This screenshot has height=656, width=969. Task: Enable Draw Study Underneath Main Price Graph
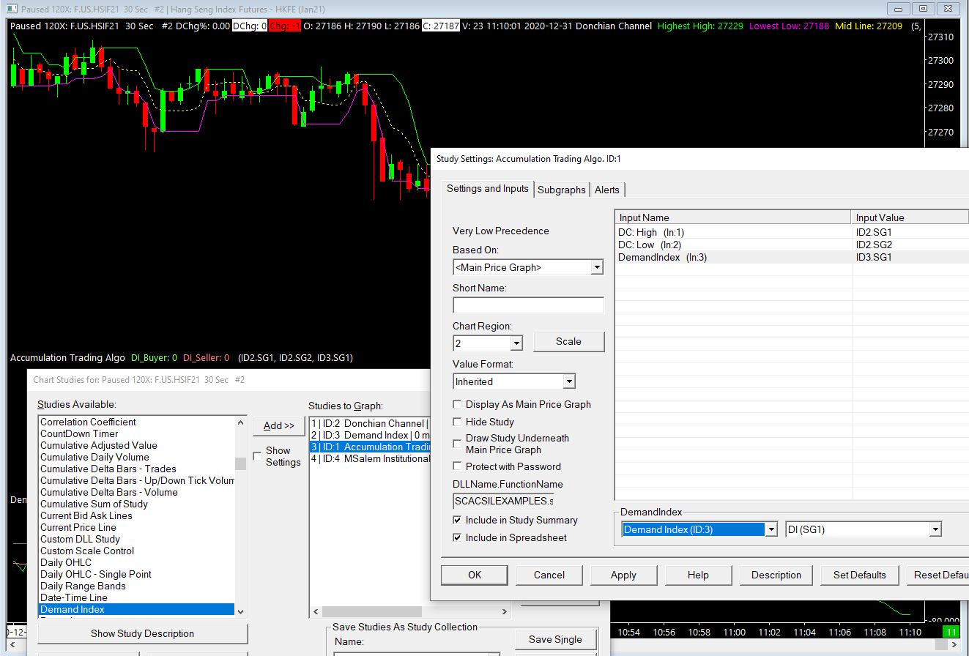point(458,444)
